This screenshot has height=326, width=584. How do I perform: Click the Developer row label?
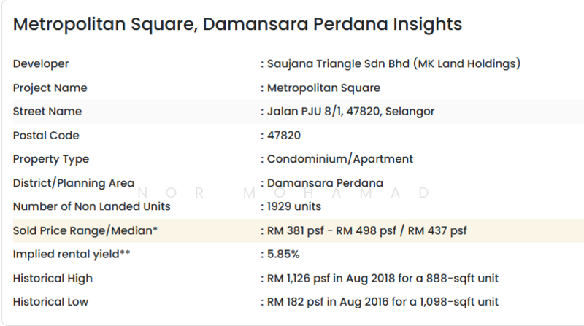(x=41, y=64)
